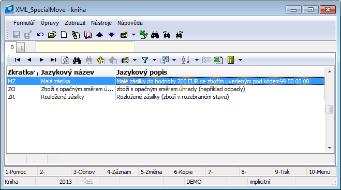Click the pale yellow search input field

[x=85, y=47]
